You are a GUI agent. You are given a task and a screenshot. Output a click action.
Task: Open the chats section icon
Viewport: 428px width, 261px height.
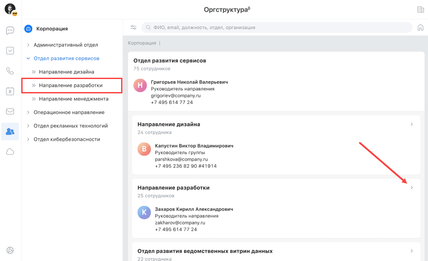[10, 30]
